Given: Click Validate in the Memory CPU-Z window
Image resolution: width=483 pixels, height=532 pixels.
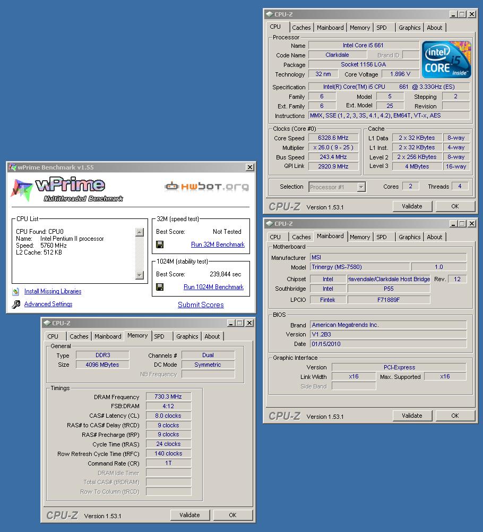Looking at the screenshot, I should 190,515.
